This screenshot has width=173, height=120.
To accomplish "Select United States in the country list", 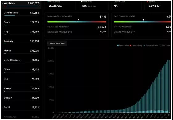I will pos(21,14).
